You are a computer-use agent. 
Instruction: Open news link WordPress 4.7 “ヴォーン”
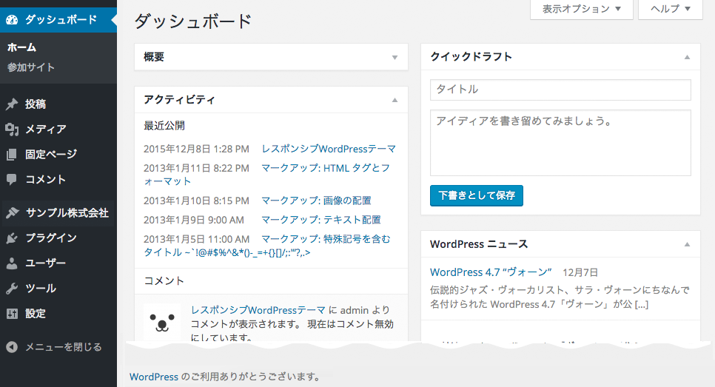click(x=491, y=272)
